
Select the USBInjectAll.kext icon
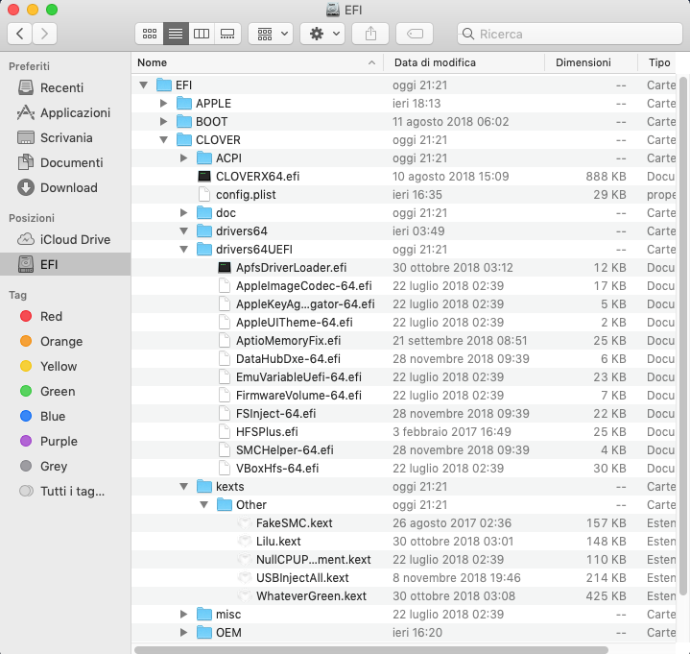tap(245, 578)
